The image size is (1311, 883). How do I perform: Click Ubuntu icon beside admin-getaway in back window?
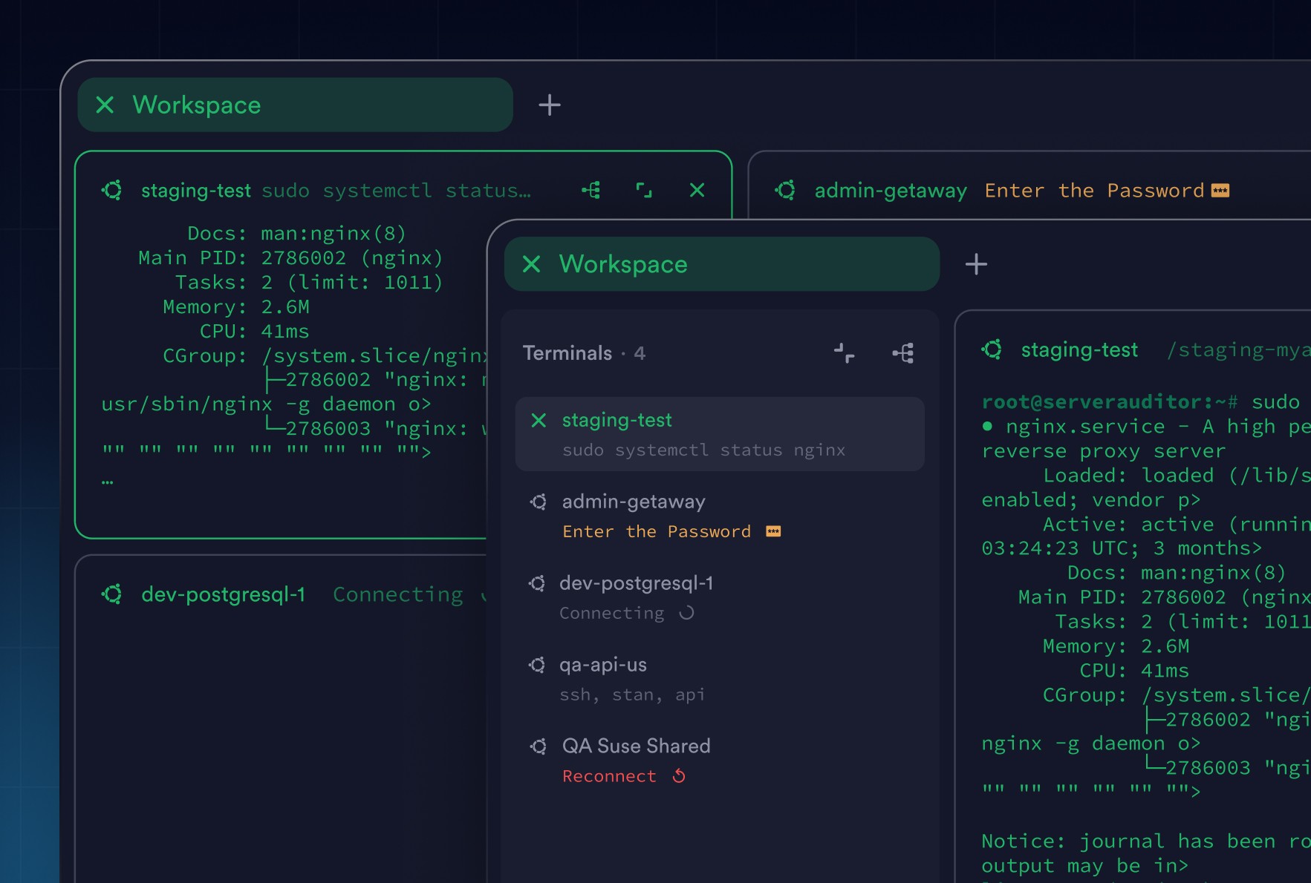tap(785, 190)
